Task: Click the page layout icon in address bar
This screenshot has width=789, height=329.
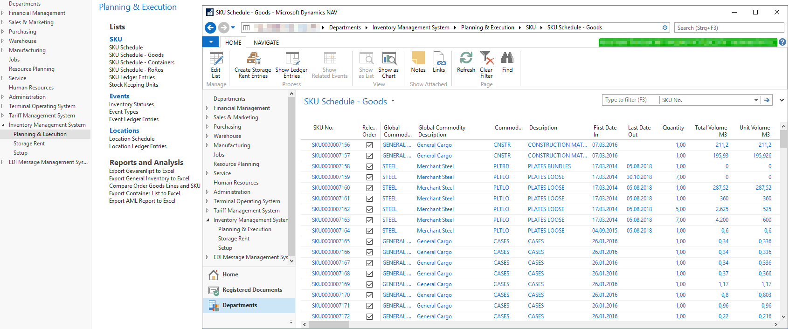Action: [x=247, y=27]
